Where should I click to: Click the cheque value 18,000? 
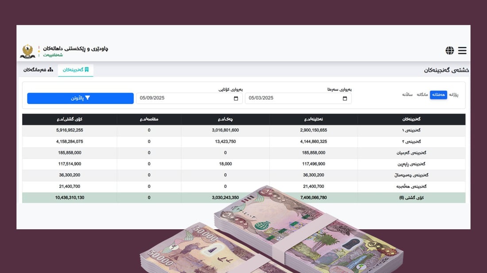[x=225, y=164]
